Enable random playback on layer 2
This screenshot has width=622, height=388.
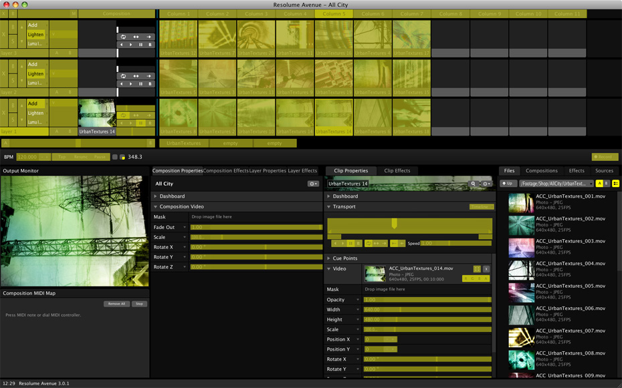150,84
